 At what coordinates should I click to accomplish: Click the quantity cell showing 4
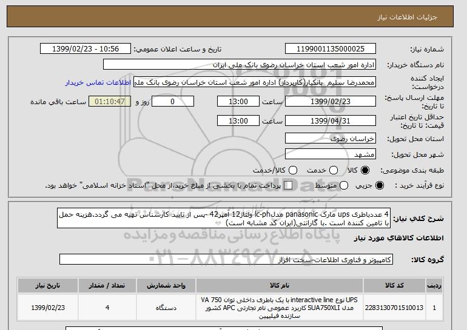pos(107,308)
